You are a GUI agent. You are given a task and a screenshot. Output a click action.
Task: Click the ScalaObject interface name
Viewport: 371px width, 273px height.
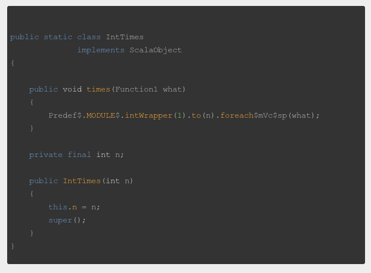[156, 50]
